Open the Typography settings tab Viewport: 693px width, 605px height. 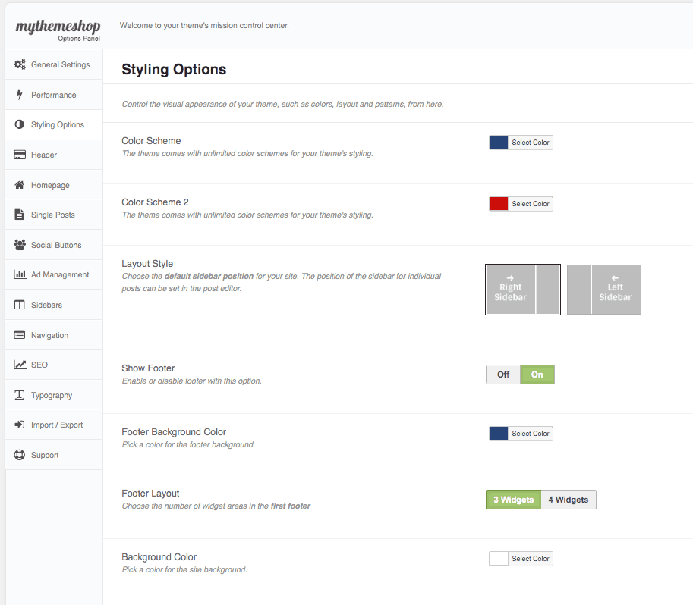52,395
